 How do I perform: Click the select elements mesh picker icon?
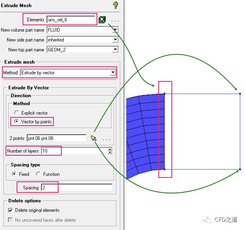pos(102,19)
